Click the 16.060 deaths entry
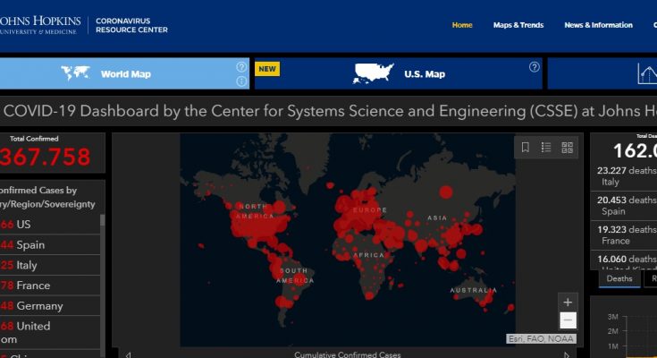 click(624, 260)
